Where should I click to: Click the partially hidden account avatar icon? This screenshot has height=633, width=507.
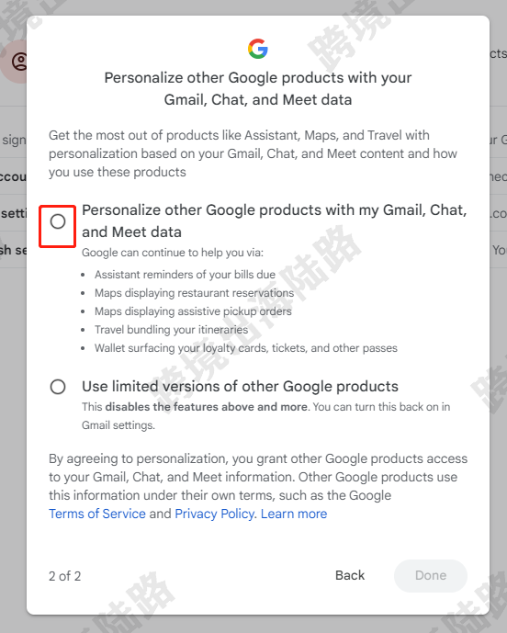pos(19,62)
